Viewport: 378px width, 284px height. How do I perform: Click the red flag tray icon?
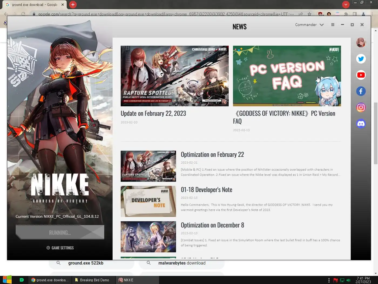pyautogui.click(x=336, y=280)
